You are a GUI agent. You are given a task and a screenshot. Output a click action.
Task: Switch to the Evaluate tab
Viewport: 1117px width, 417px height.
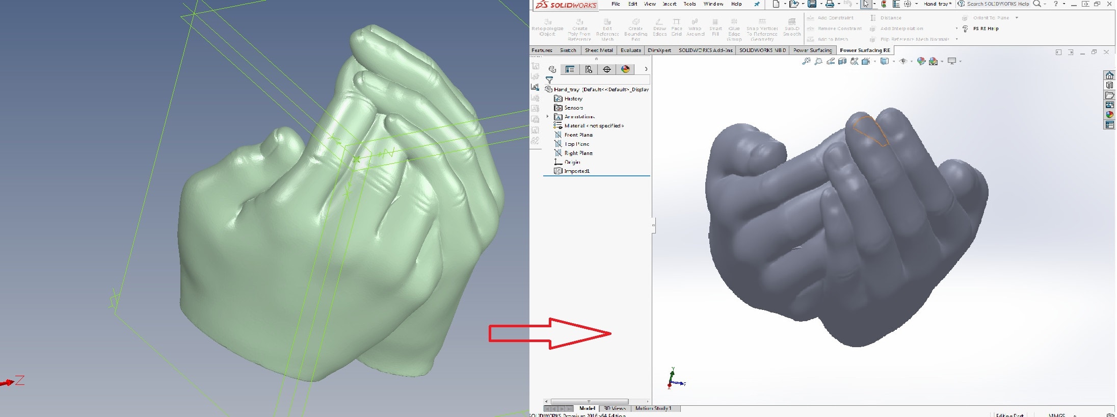630,50
